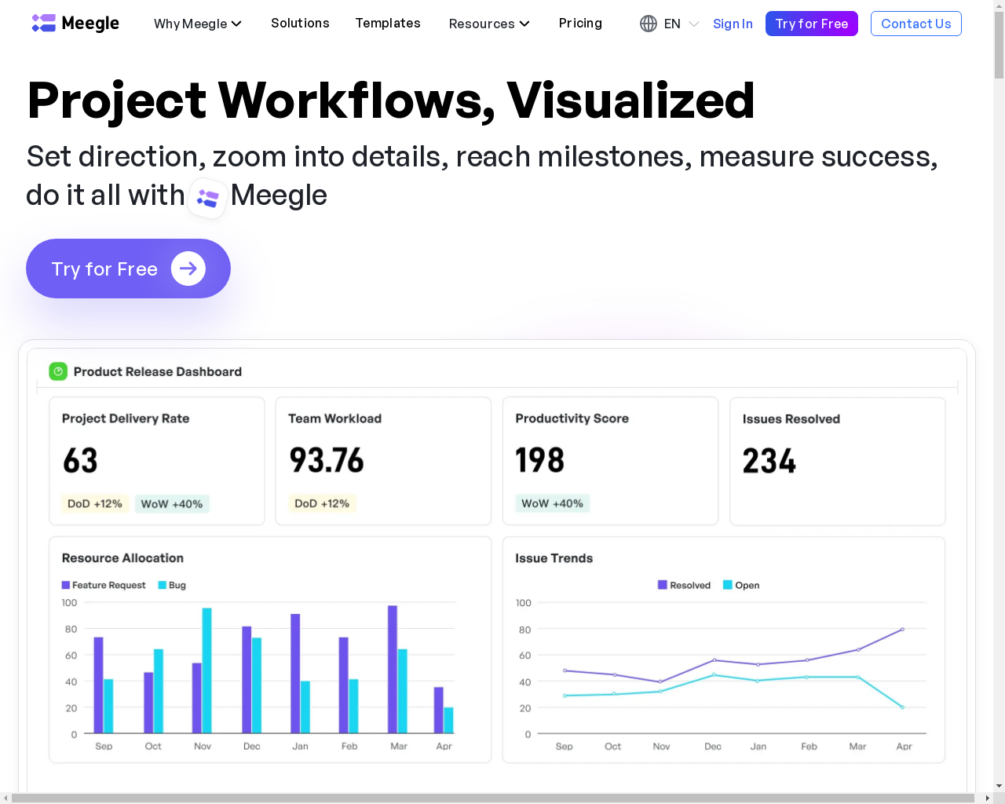Screen dimensions: 1005x804
Task: Click the arrow icon in Try for Free button
Action: (188, 269)
